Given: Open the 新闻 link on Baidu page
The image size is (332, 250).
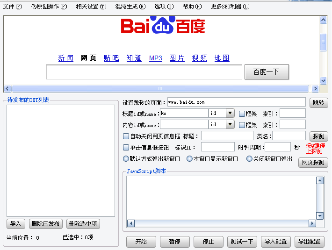Looking at the screenshot, I should coord(66,58).
